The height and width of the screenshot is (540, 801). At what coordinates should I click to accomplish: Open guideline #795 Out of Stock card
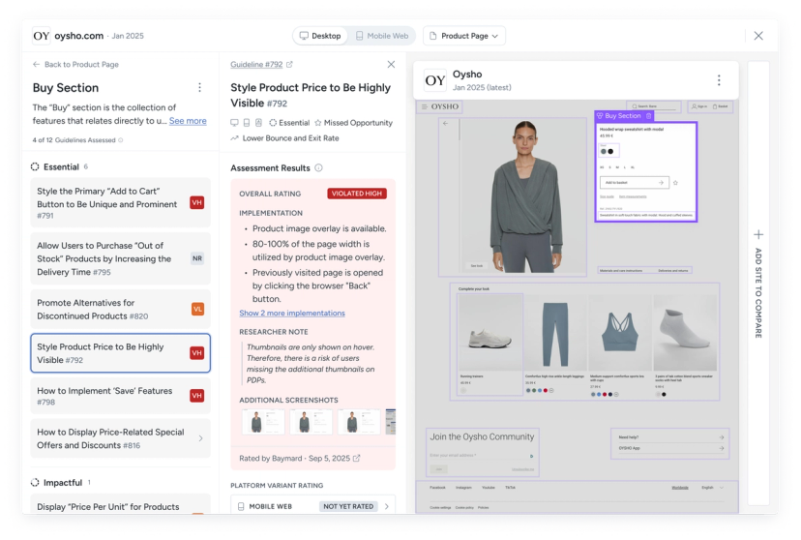point(120,258)
